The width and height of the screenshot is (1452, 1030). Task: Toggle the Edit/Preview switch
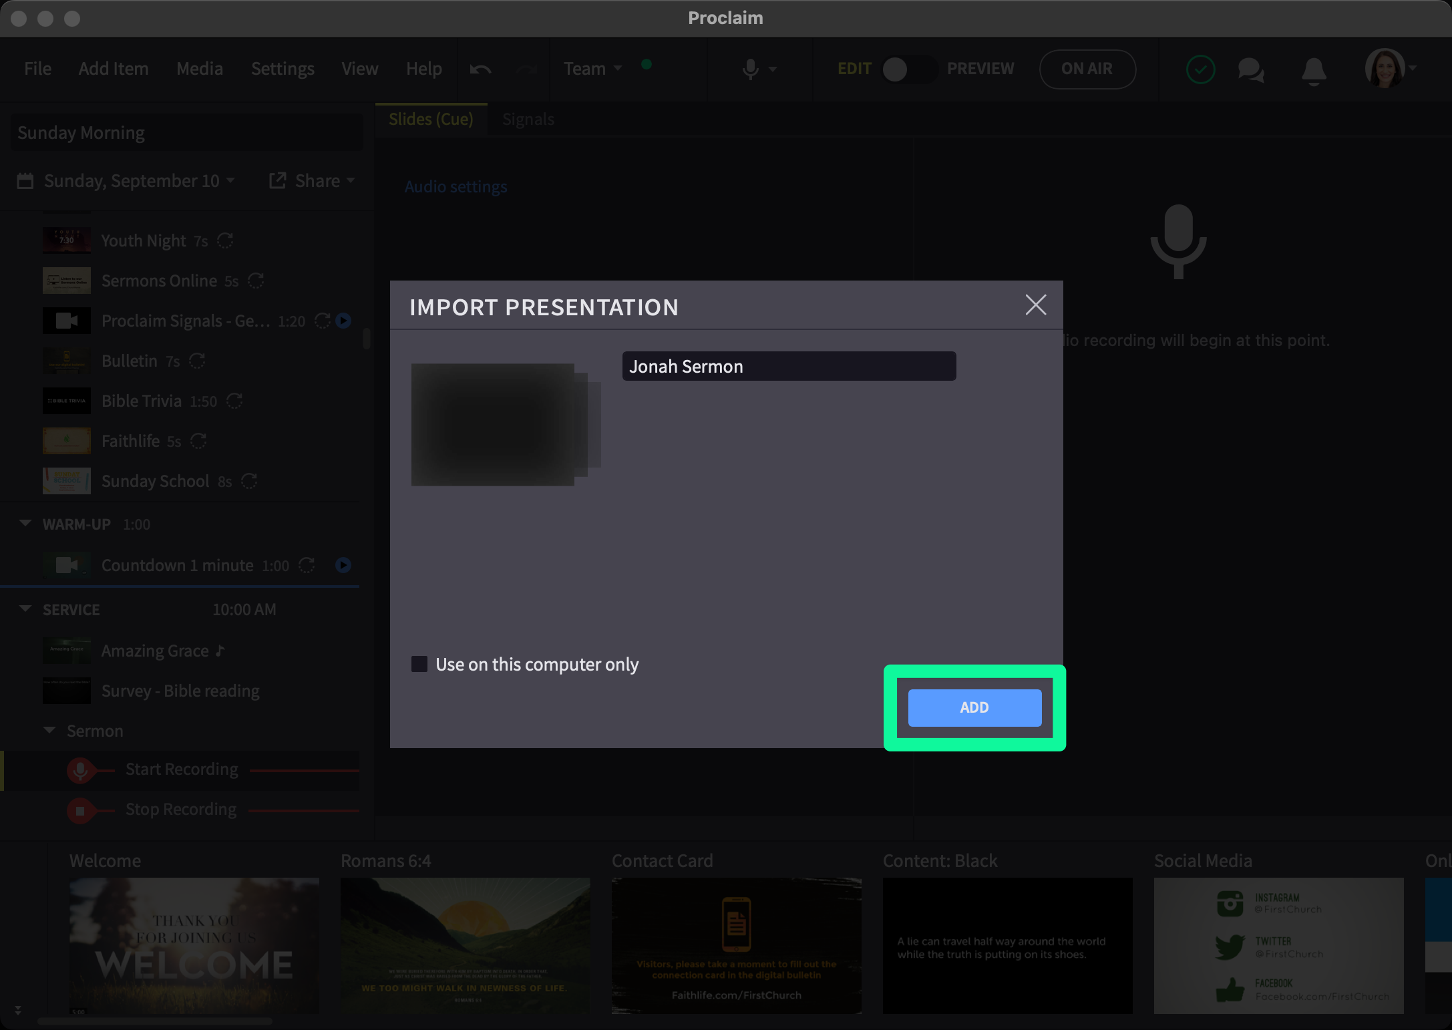click(x=908, y=69)
